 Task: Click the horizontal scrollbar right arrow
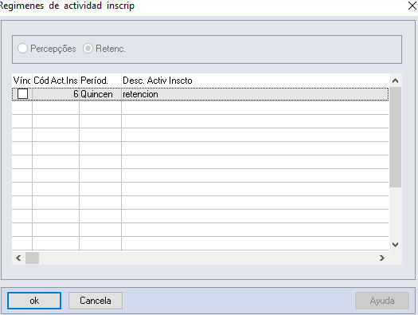coord(382,258)
